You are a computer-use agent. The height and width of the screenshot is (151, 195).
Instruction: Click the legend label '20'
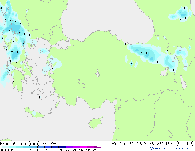pos(53,150)
